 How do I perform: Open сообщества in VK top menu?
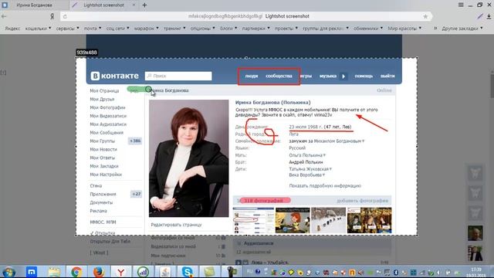tap(279, 76)
